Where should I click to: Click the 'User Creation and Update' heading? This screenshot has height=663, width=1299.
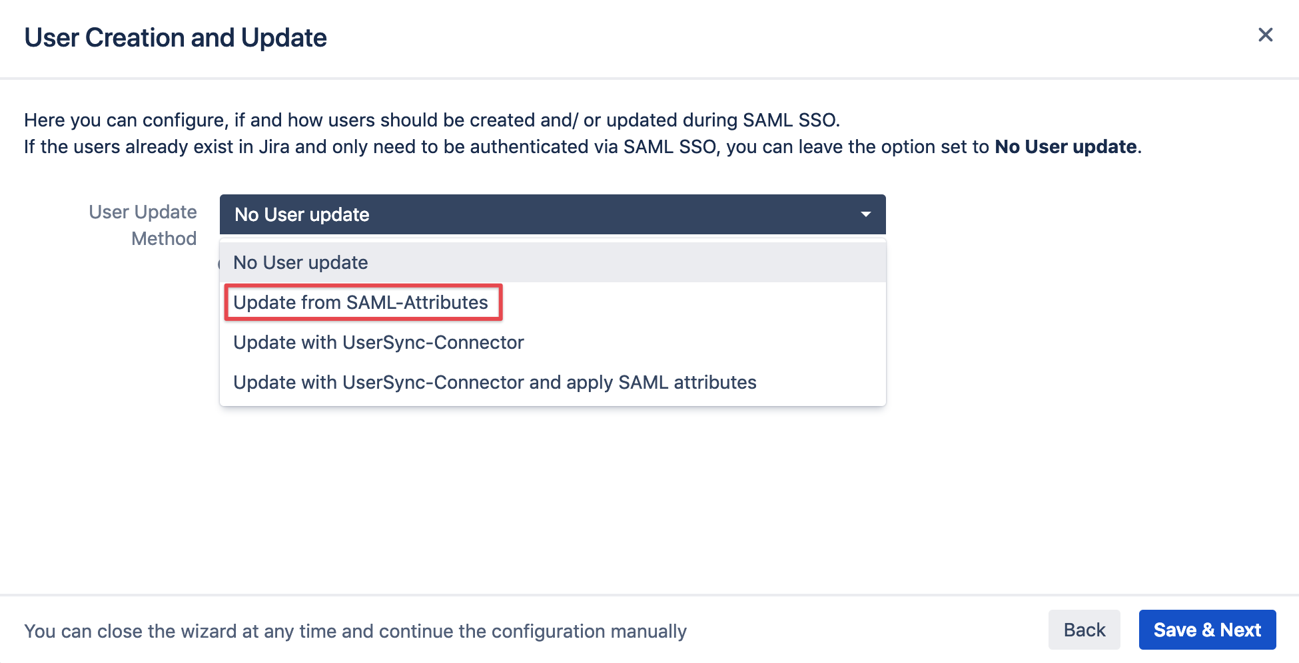click(175, 38)
